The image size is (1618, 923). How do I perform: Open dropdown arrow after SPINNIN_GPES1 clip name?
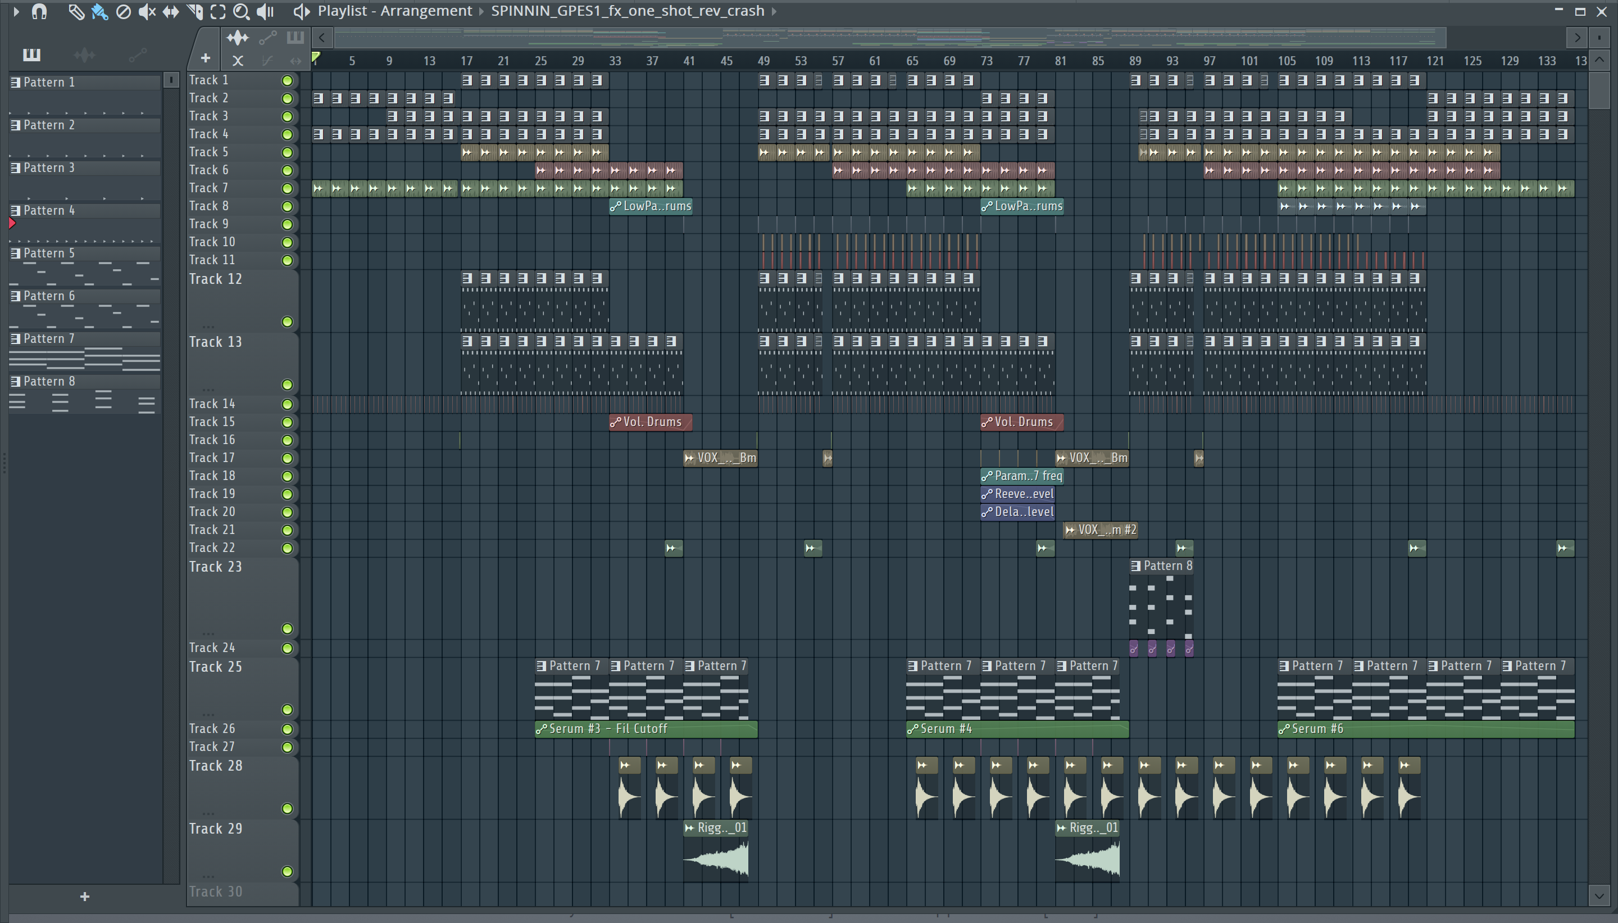point(774,11)
